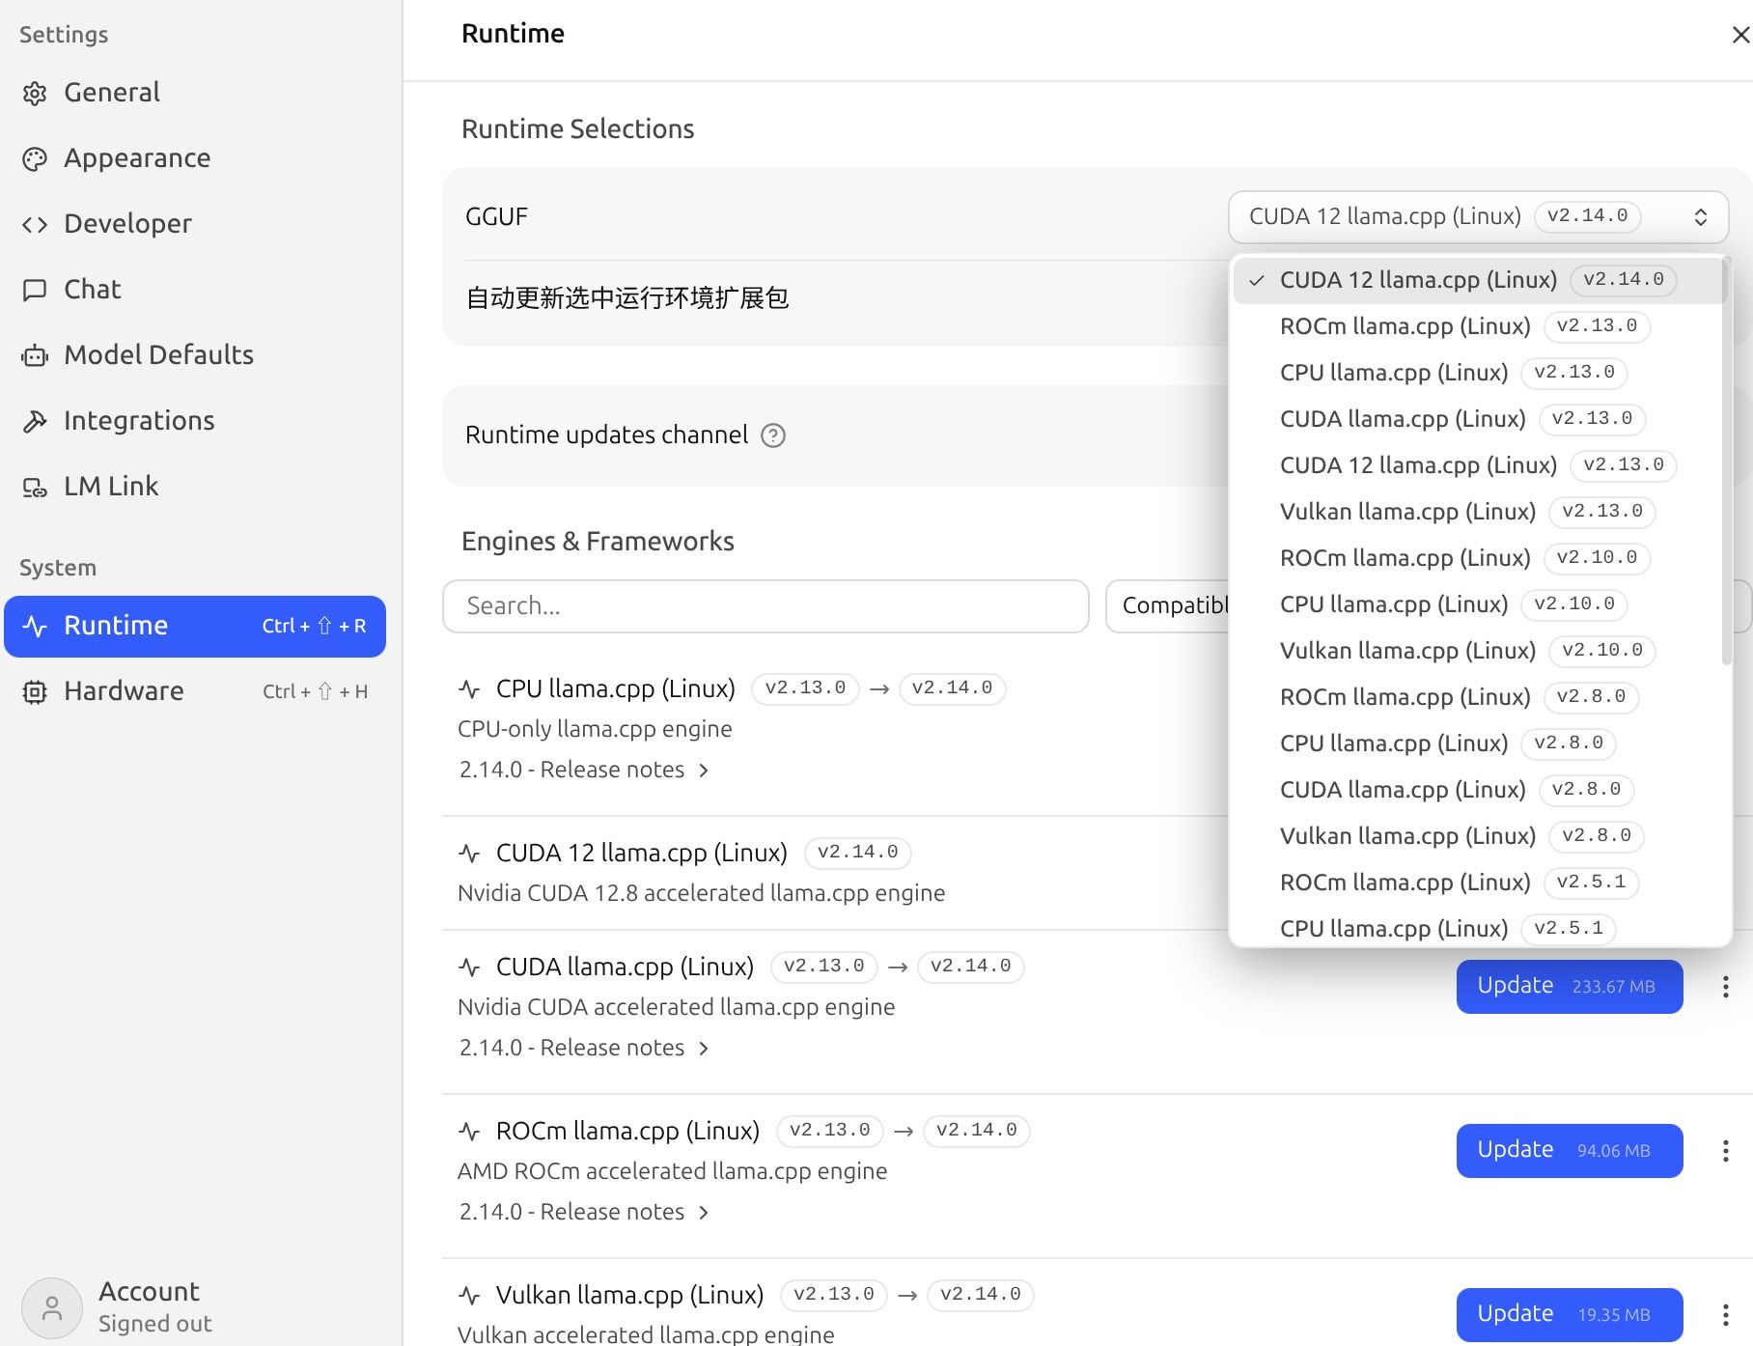This screenshot has height=1346, width=1753.
Task: Select CPU llama.cpp v2.10.0 option
Action: click(x=1478, y=604)
